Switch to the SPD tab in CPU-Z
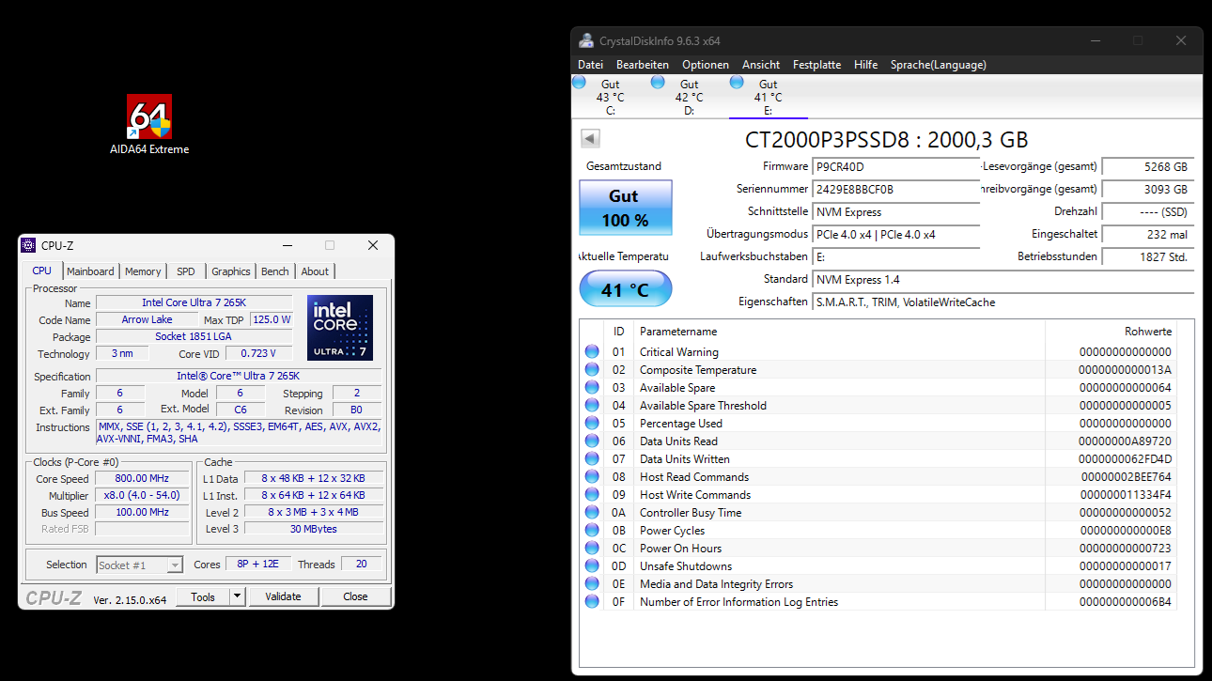 pyautogui.click(x=186, y=271)
